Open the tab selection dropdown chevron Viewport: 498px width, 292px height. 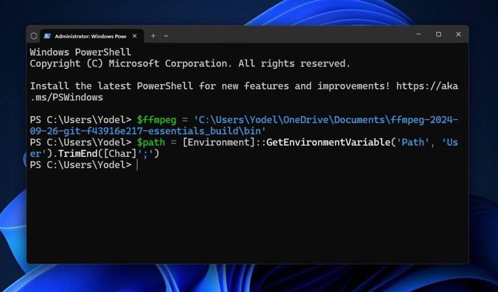166,35
